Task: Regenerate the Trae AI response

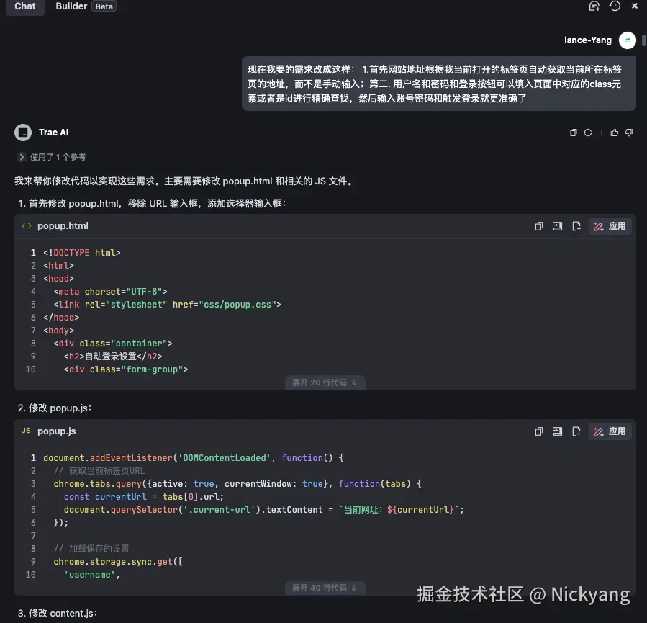Action: [x=588, y=133]
